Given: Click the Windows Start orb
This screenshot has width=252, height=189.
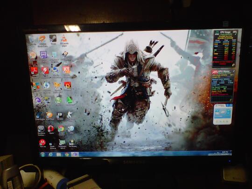Looking at the screenshot, I should 42,154.
